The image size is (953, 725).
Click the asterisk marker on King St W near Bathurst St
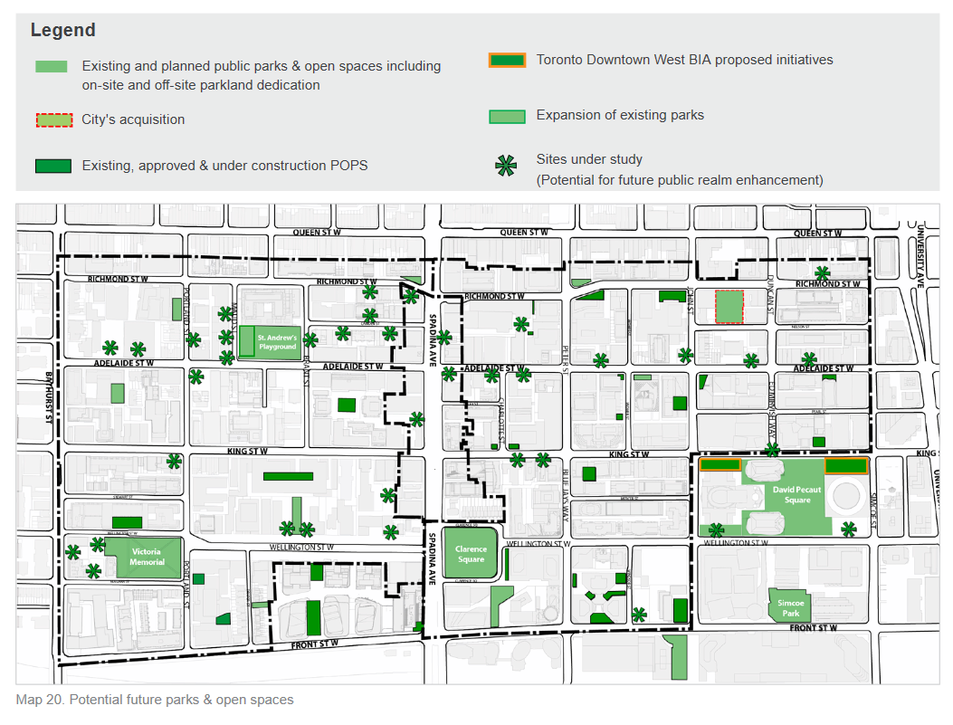tap(175, 461)
